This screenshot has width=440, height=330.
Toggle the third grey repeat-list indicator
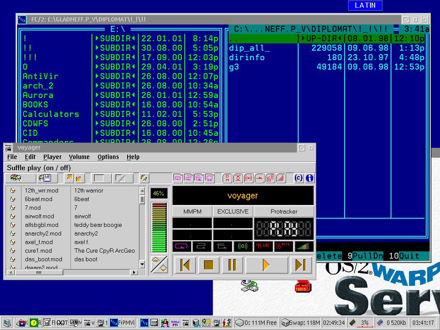[223, 246]
